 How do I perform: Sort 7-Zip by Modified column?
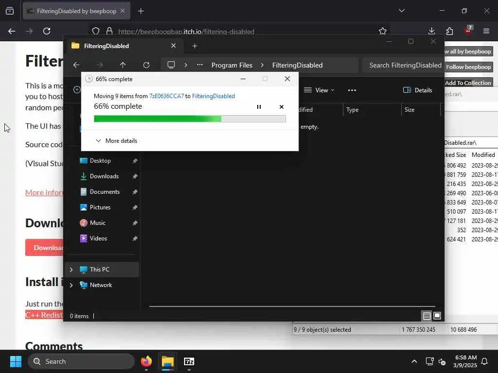tap(483, 155)
